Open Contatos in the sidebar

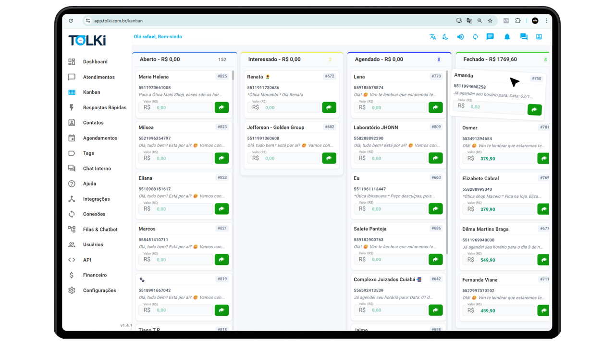click(93, 123)
